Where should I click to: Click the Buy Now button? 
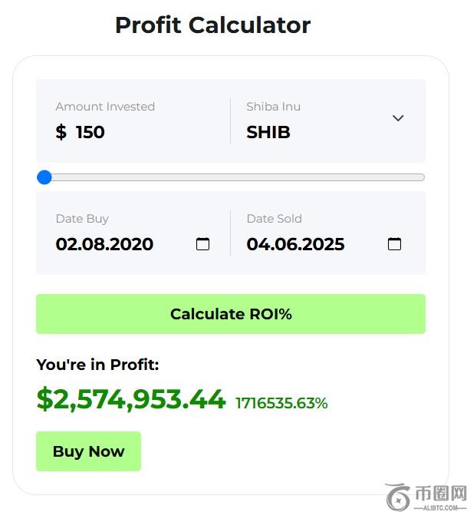point(88,451)
